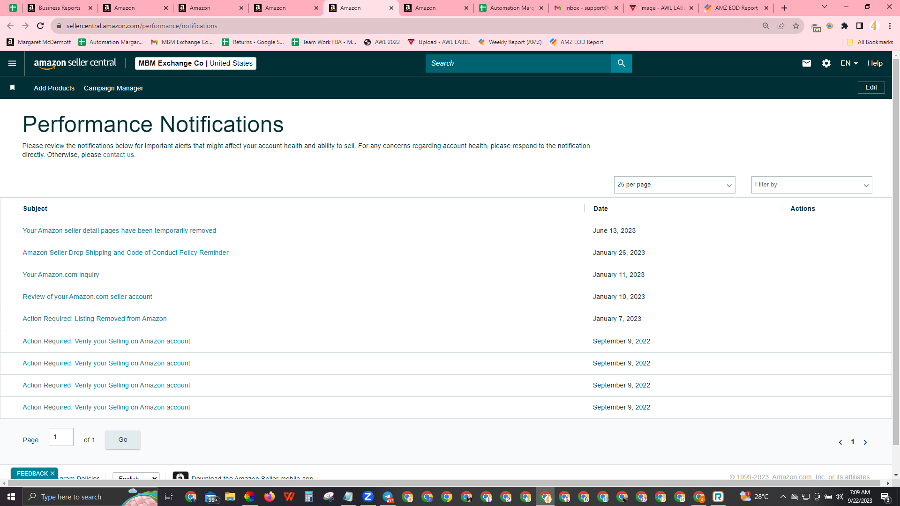Open the AWL 2022 bookmark
The image size is (900, 506).
382,42
